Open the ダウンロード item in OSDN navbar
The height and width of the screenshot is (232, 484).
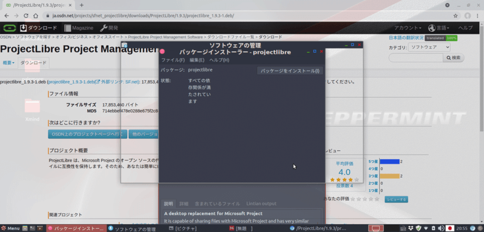tap(39, 28)
